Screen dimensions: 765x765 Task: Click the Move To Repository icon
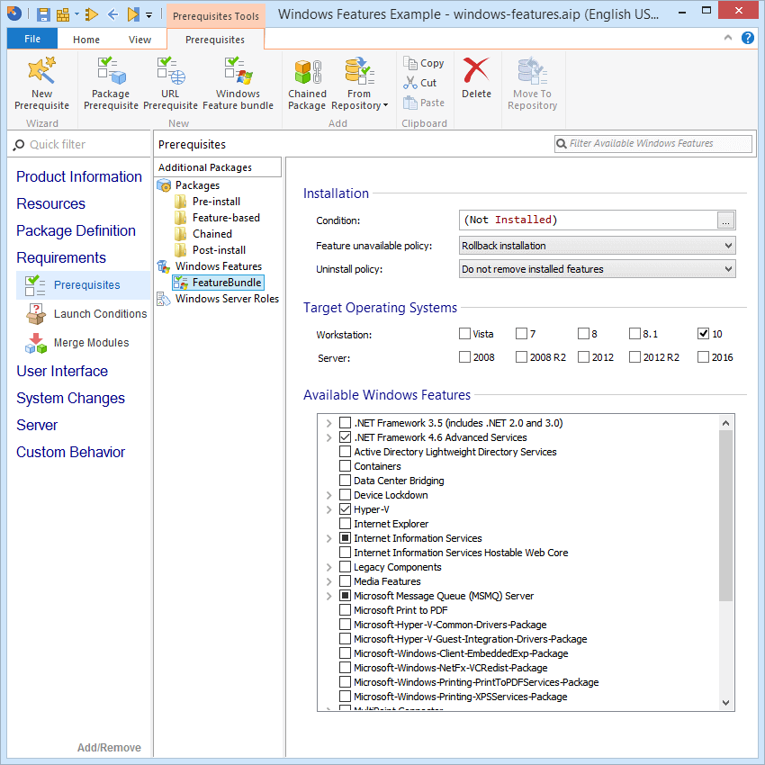pos(532,81)
